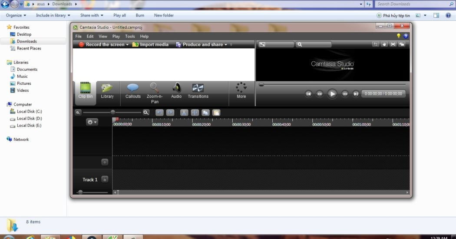456x239 pixels.
Task: Click timeline scrollbar left arrow
Action: (115, 192)
